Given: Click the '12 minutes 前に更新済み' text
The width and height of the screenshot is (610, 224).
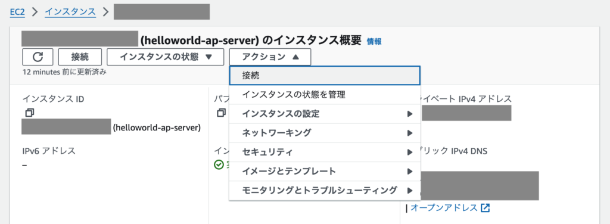Looking at the screenshot, I should pos(64,72).
